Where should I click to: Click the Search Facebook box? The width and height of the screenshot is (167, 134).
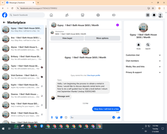click(27, 15)
